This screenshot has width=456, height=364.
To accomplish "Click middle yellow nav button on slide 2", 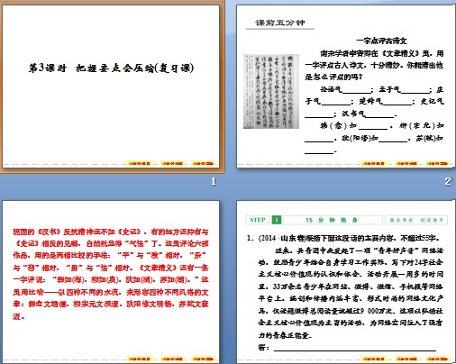I will (x=406, y=164).
